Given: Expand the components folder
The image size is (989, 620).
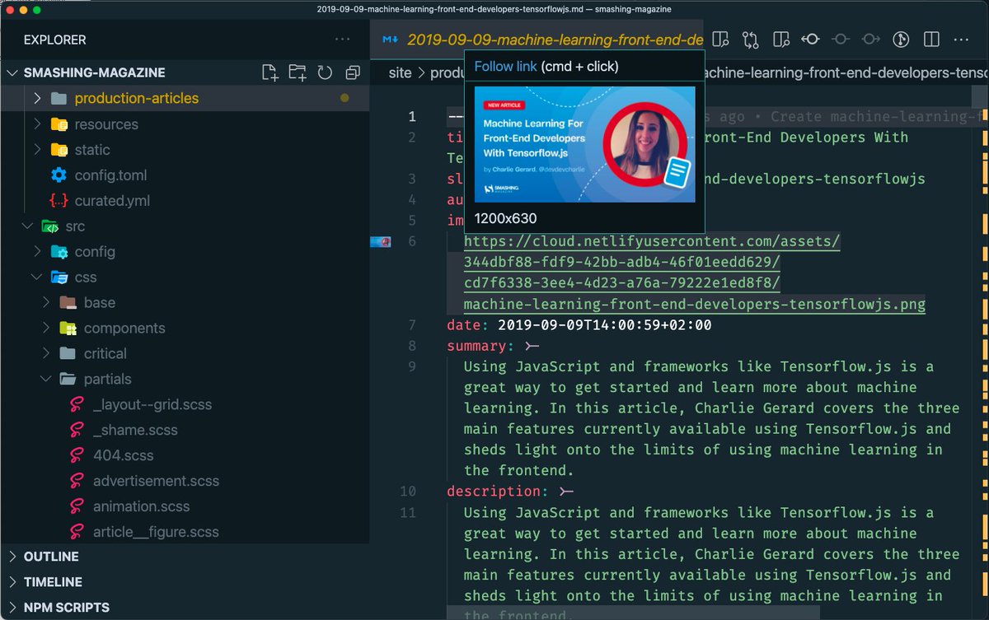Looking at the screenshot, I should 48,328.
